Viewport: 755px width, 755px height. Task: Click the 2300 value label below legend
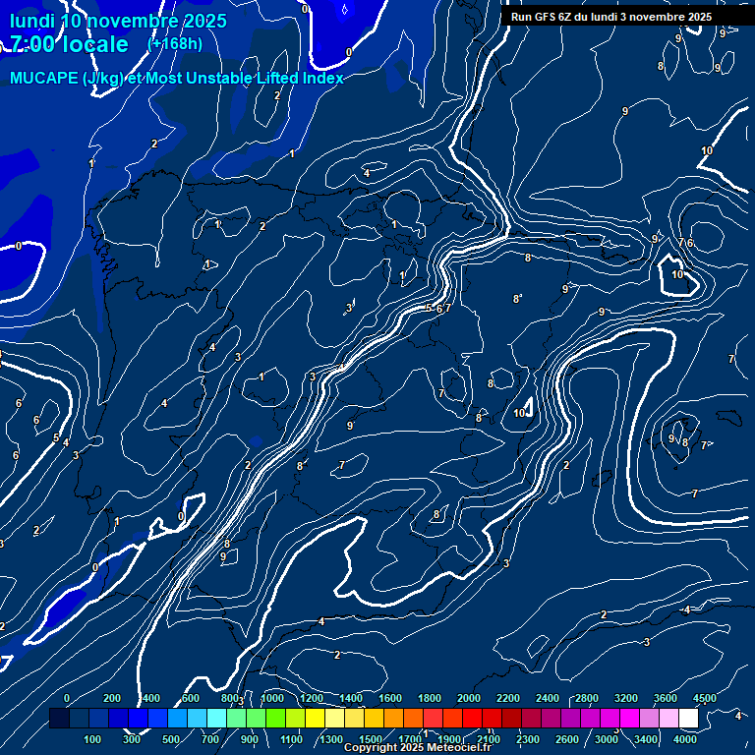point(528,739)
